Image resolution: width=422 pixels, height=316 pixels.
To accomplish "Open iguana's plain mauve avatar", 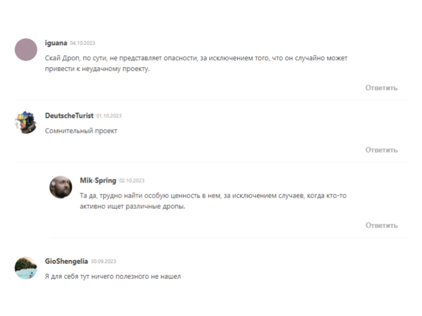I will point(26,50).
